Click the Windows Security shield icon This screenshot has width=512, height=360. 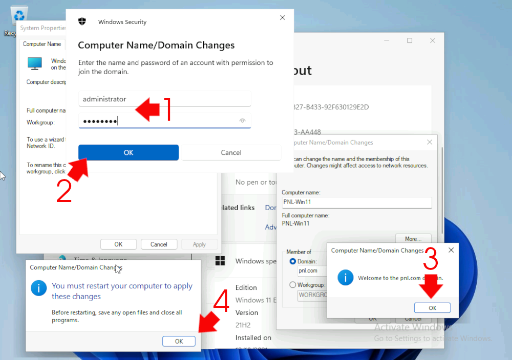pos(82,21)
